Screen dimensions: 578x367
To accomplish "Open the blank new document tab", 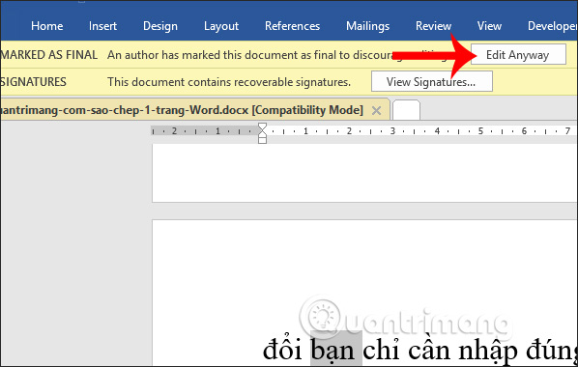I will tap(406, 110).
